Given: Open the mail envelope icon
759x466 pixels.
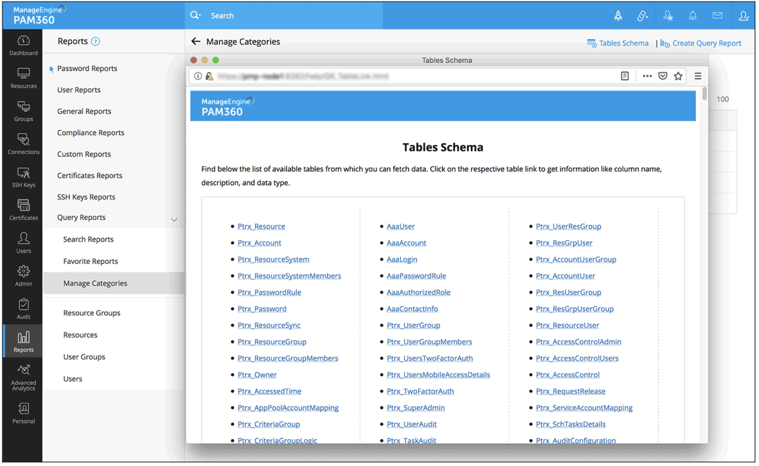Looking at the screenshot, I should [x=717, y=15].
